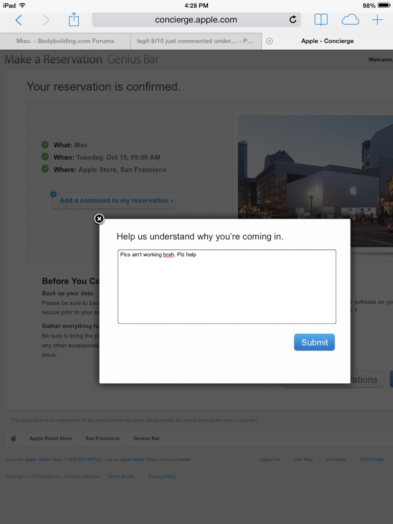Open Genius Bar breadcrumb link
Viewport: 393px width, 524px height.
coord(146,438)
